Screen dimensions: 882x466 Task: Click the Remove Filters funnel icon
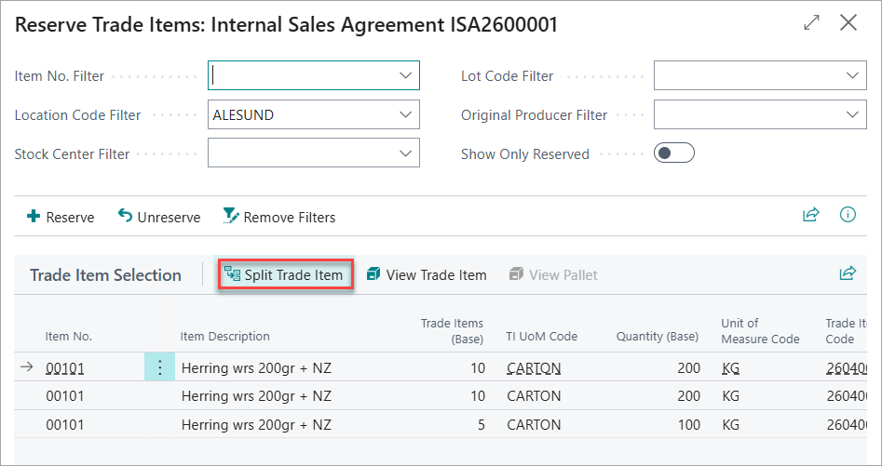(x=230, y=216)
